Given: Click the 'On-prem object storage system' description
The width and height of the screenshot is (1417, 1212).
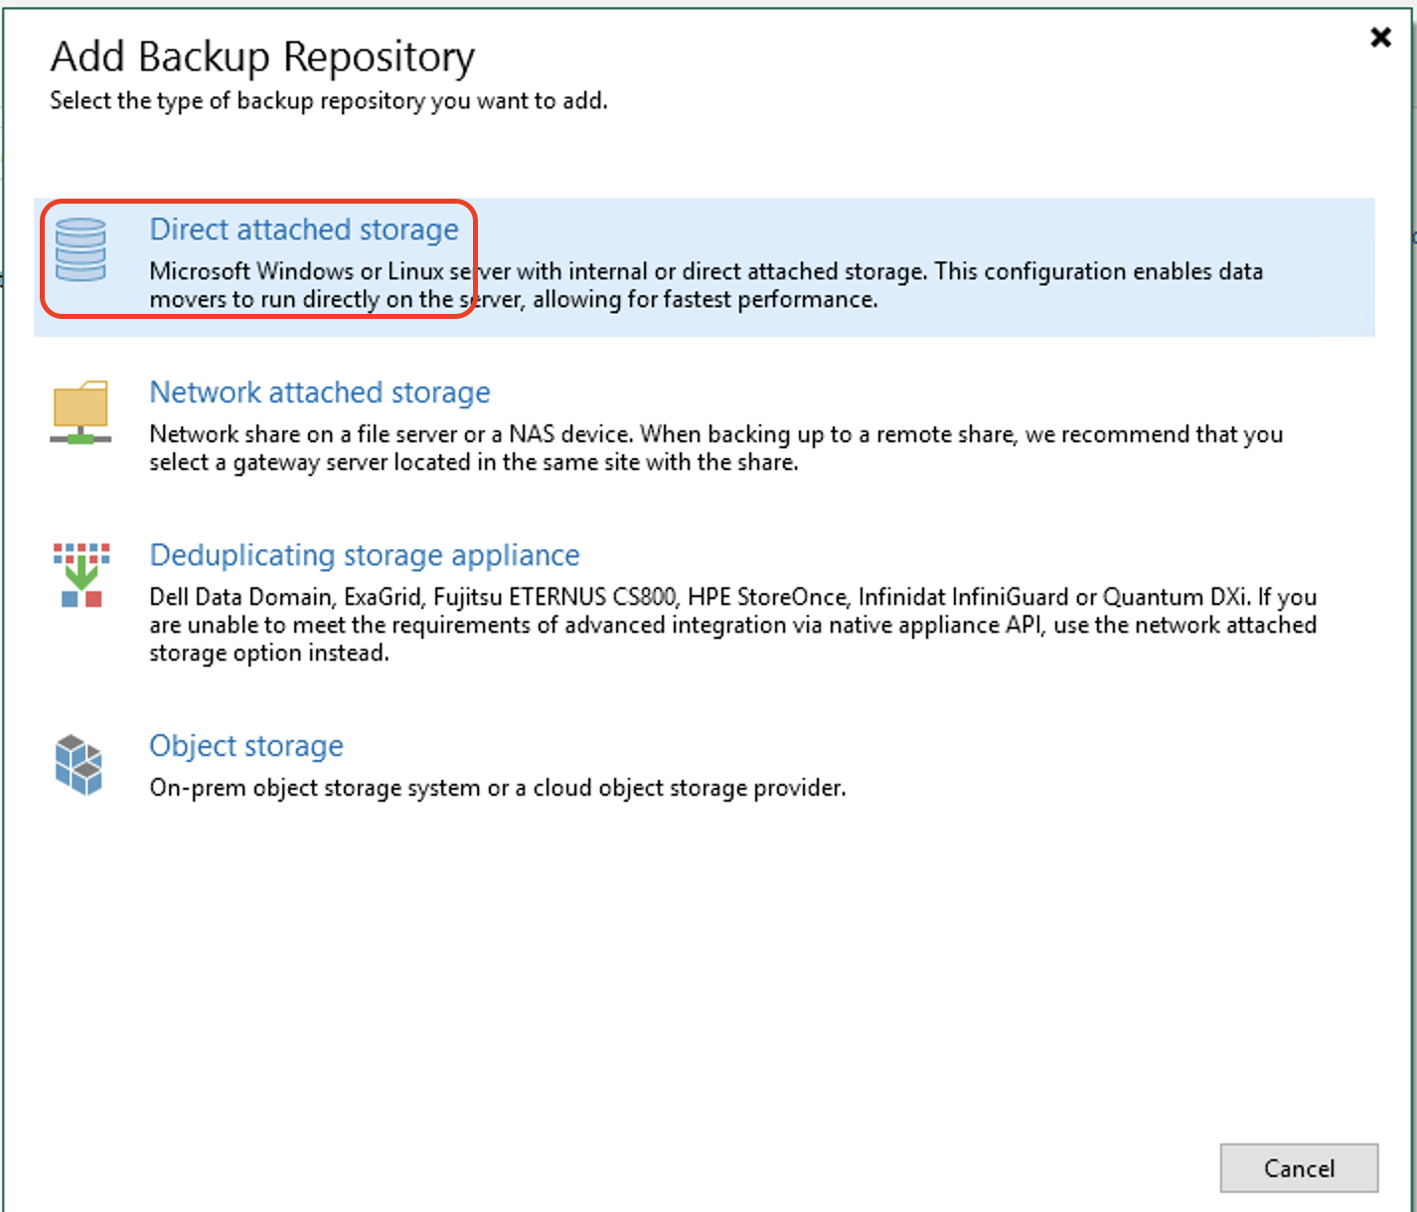Looking at the screenshot, I should pos(498,788).
